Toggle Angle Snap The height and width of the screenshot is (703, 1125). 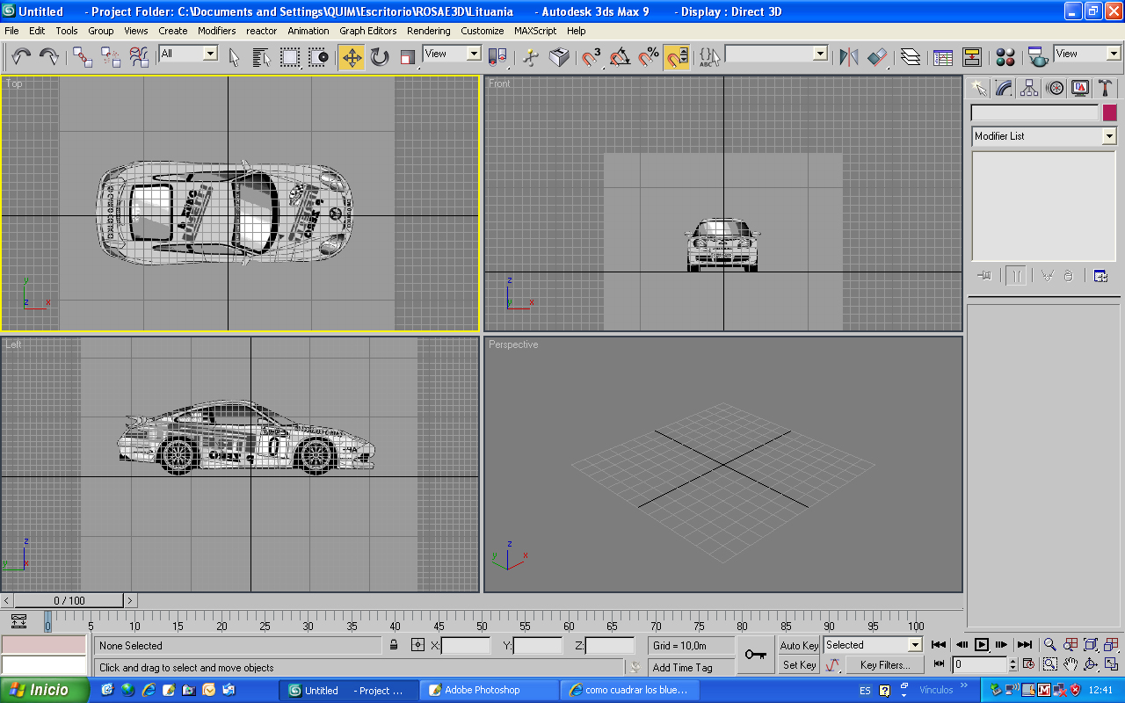(621, 57)
